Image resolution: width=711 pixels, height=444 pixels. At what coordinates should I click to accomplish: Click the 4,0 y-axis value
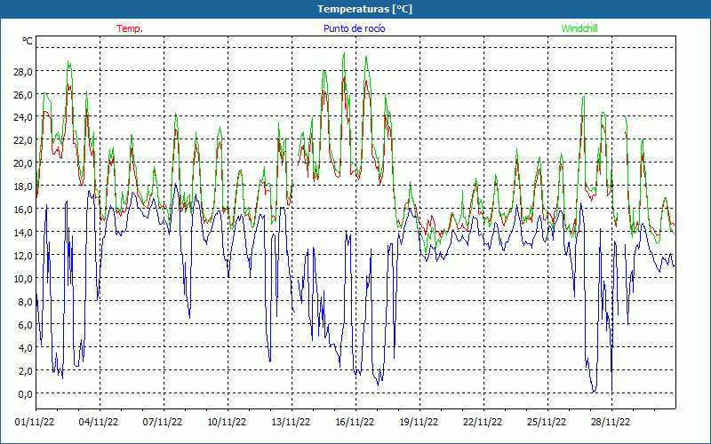coord(27,348)
